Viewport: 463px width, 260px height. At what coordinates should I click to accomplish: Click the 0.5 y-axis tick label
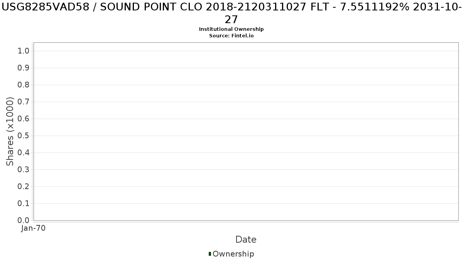[24, 136]
